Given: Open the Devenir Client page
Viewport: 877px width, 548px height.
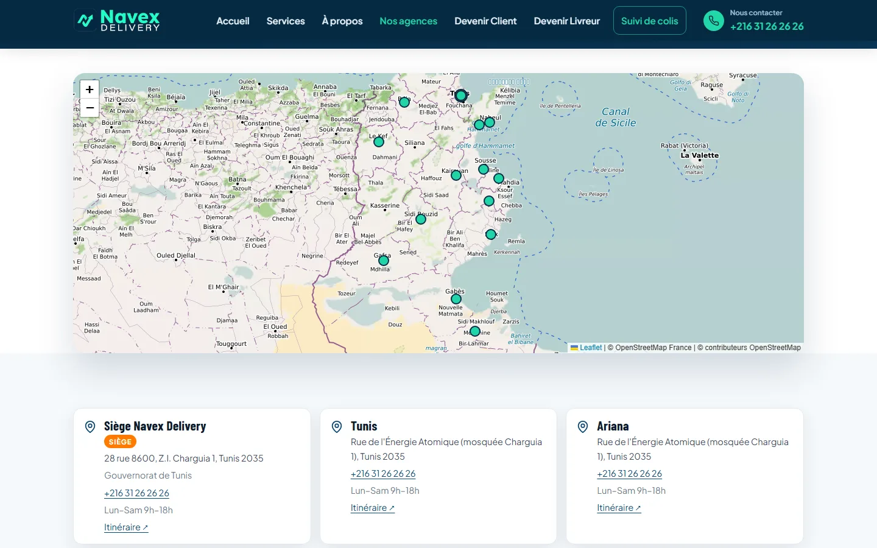Looking at the screenshot, I should coord(485,21).
